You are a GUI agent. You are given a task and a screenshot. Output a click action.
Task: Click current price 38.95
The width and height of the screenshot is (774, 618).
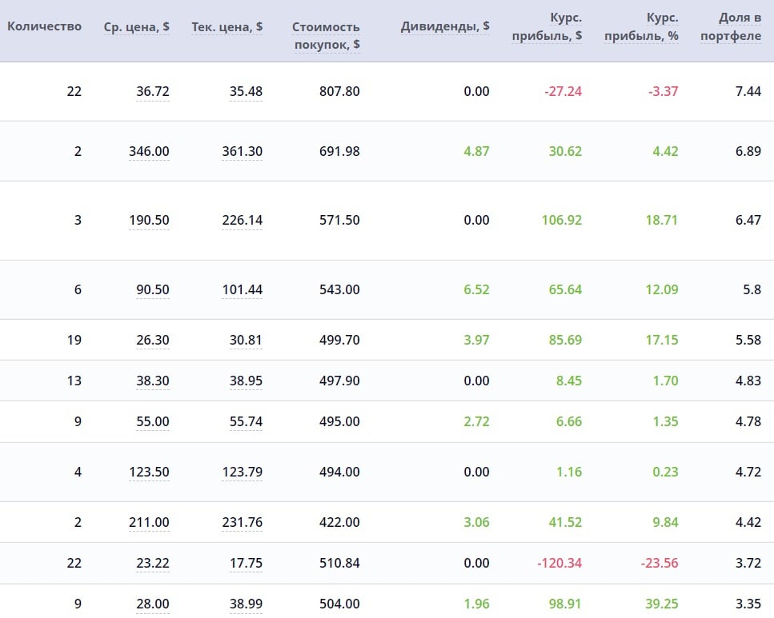pyautogui.click(x=246, y=381)
